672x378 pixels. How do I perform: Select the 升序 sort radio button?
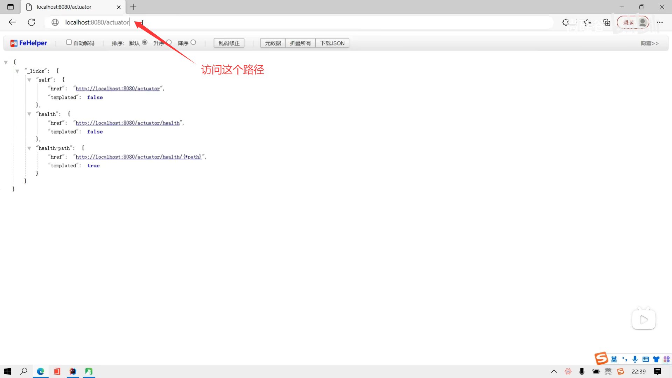169,42
